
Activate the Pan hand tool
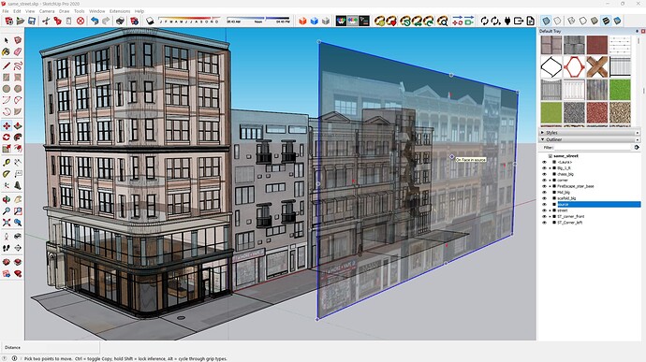[x=18, y=200]
